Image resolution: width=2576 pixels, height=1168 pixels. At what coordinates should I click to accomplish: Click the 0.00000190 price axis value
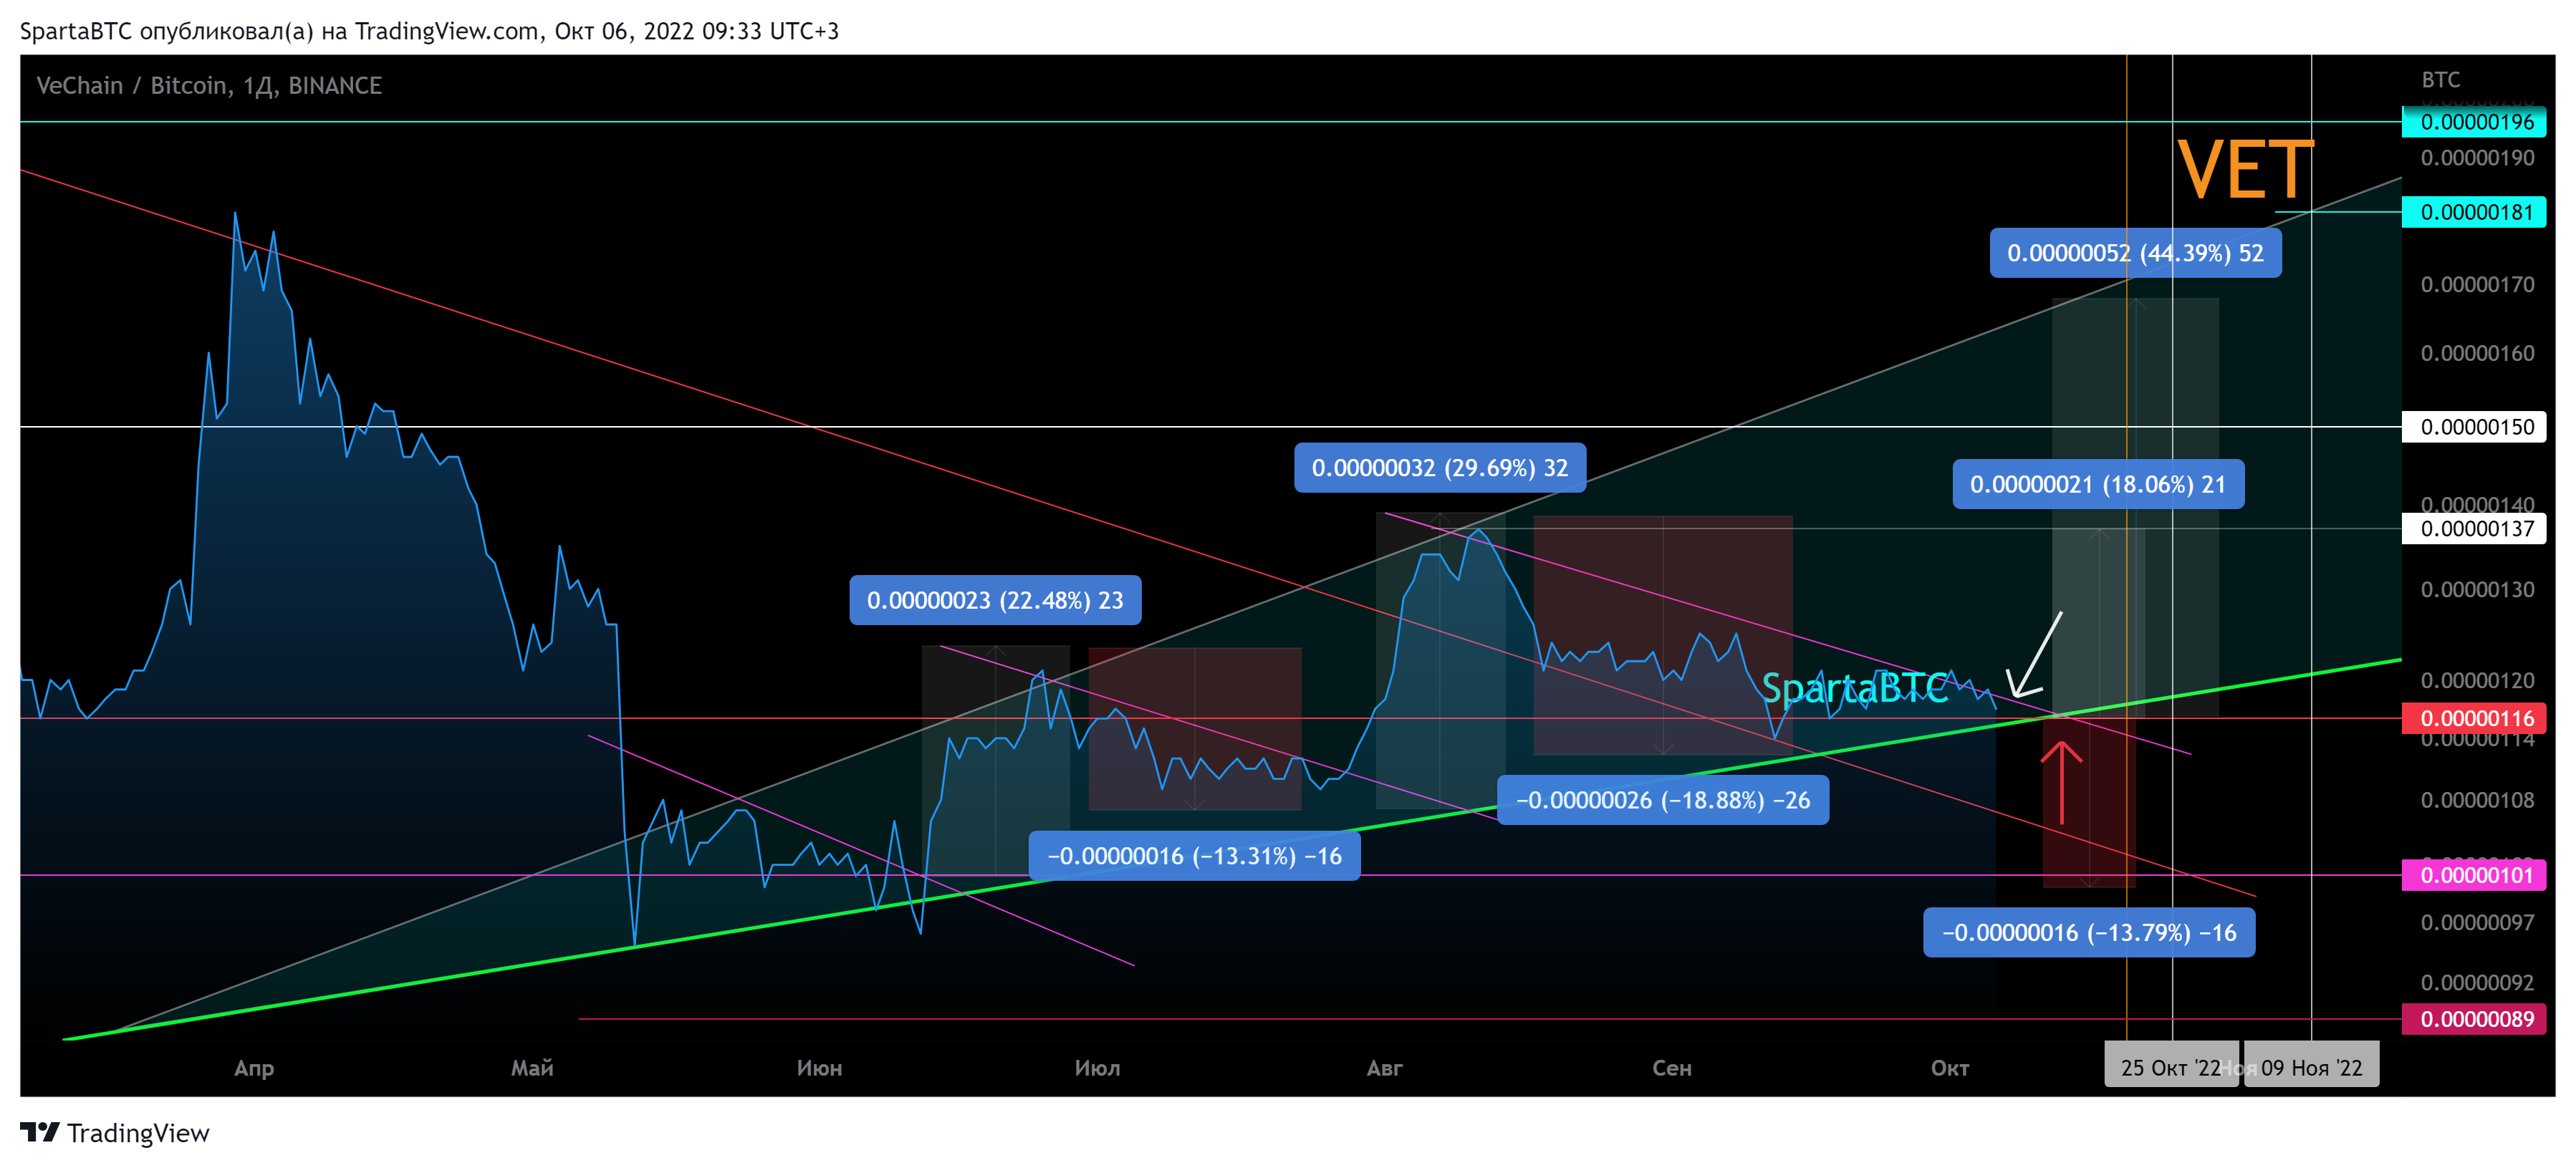(x=2477, y=158)
